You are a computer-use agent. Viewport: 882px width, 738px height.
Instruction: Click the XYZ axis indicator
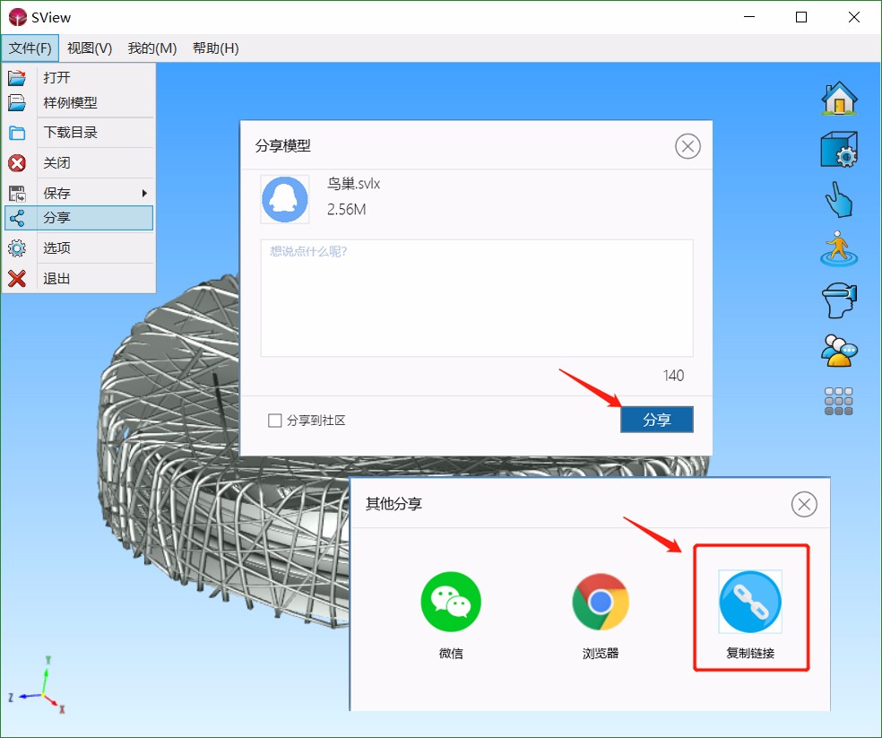click(37, 686)
